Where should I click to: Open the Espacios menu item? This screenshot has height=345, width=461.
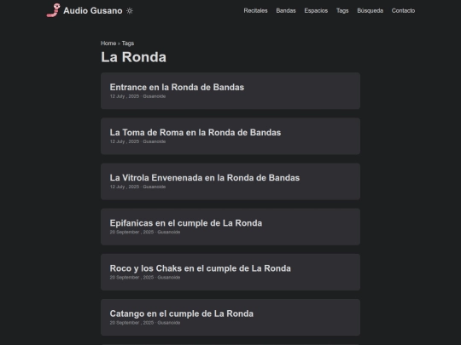tap(316, 10)
